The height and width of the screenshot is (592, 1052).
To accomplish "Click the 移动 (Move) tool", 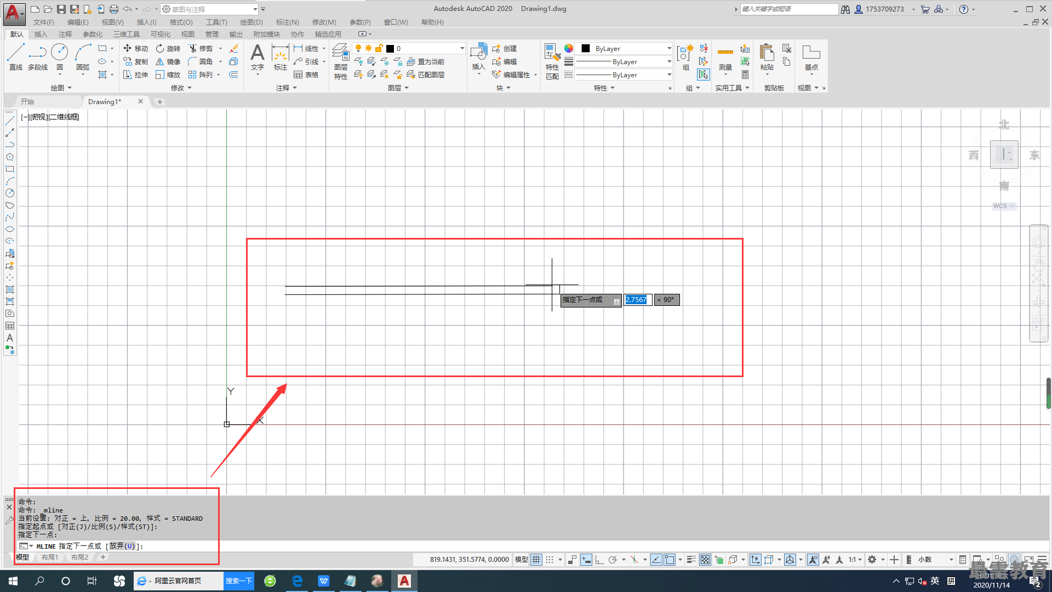I will 136,48.
